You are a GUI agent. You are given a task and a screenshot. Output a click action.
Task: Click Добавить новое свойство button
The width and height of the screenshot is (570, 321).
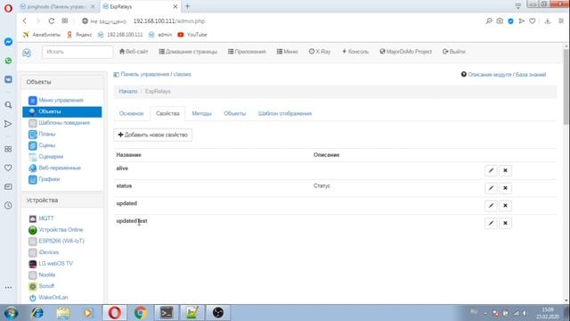click(x=152, y=135)
